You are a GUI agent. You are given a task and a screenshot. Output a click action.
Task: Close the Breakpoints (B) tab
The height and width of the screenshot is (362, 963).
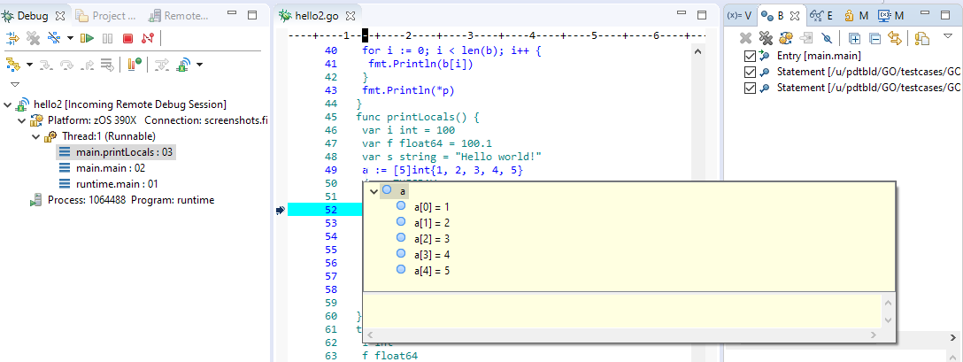794,15
